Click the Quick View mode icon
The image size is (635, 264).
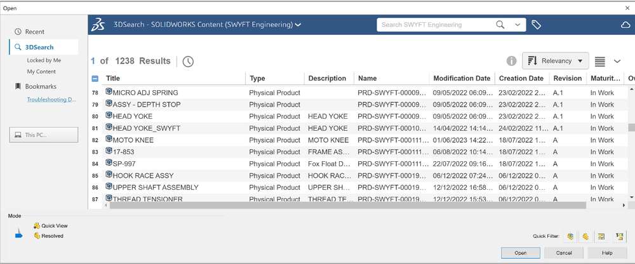tap(37, 225)
